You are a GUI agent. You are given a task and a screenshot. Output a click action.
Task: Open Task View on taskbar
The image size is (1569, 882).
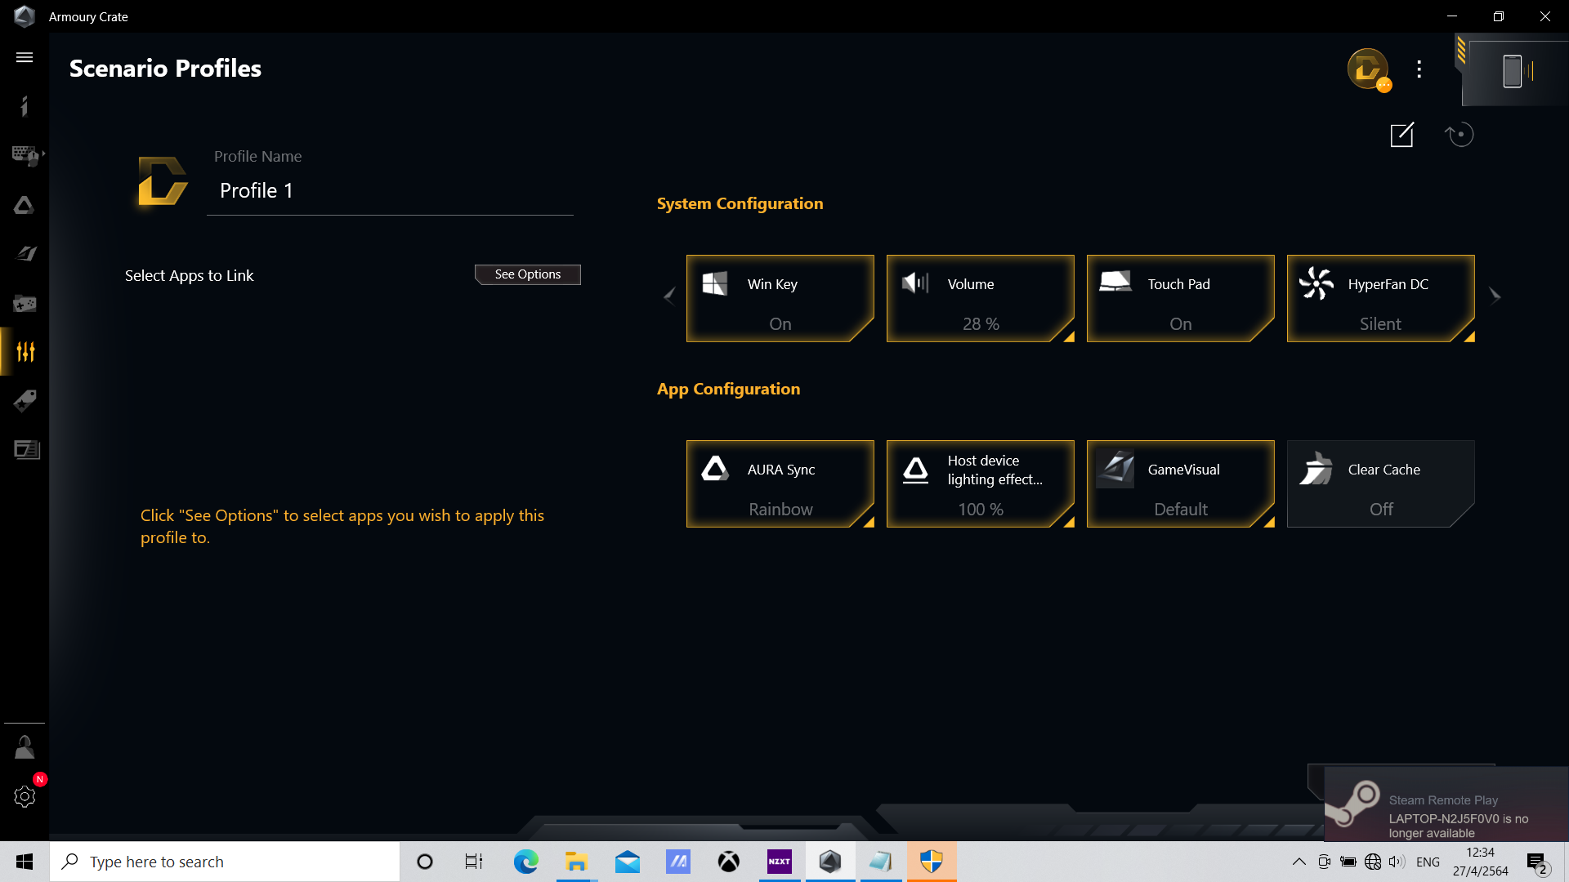[474, 862]
